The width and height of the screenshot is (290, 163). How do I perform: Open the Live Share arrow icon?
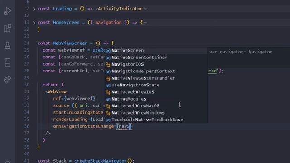point(7,80)
